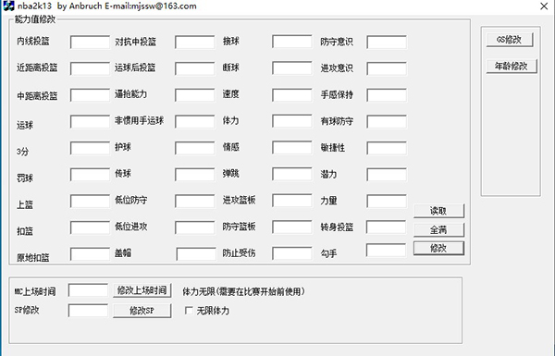Enable the 无限体力 checkbox
Image resolution: width=555 pixels, height=356 pixels.
tap(189, 311)
